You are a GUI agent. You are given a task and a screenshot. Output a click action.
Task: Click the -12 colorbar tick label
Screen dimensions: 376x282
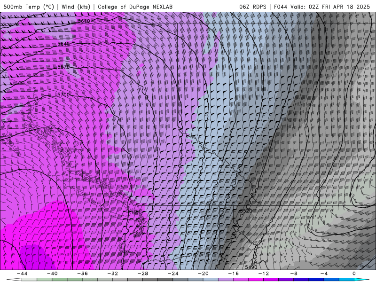(264, 274)
